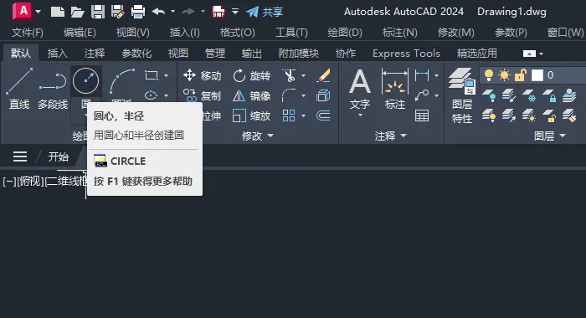This screenshot has height=318, width=586.
Task: Click the Erase pencil-eraser icon
Action: pos(323,75)
